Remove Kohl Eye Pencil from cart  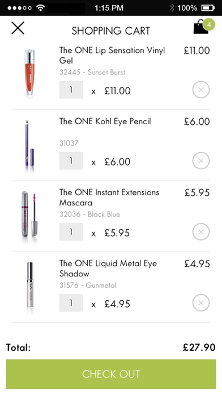201,161
